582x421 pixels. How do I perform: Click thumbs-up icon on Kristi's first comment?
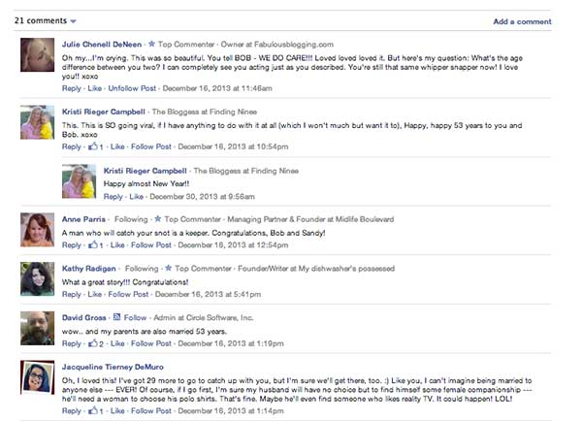[93, 146]
